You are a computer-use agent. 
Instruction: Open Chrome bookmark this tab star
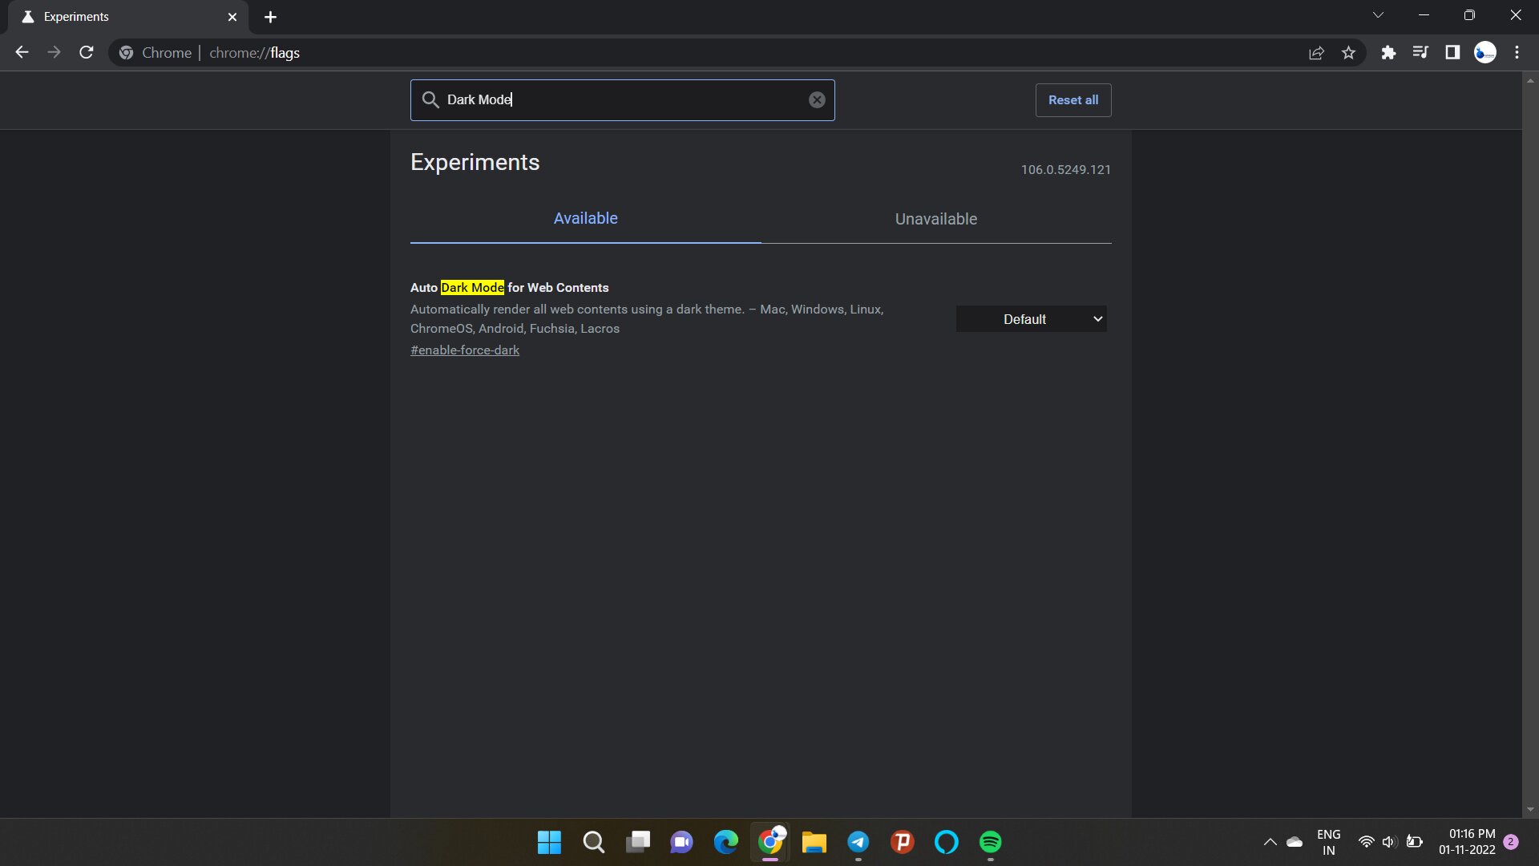pos(1350,52)
